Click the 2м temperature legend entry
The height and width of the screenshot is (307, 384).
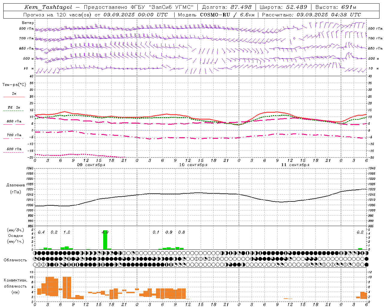point(14,94)
